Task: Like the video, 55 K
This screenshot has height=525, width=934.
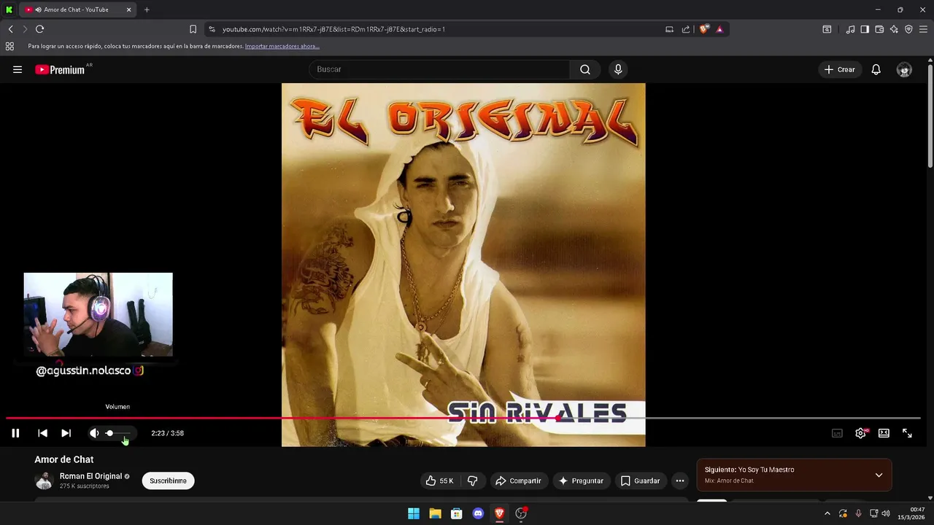Action: point(439,481)
